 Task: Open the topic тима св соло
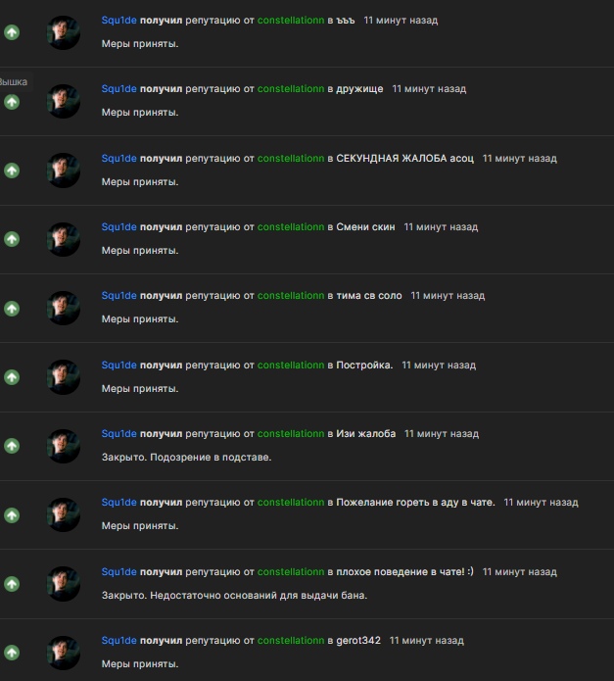(x=369, y=296)
